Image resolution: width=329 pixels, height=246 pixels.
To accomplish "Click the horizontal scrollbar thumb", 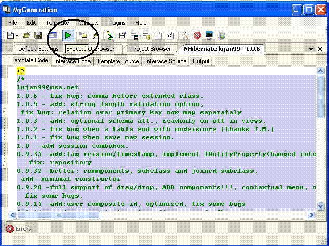I will coord(58,215).
